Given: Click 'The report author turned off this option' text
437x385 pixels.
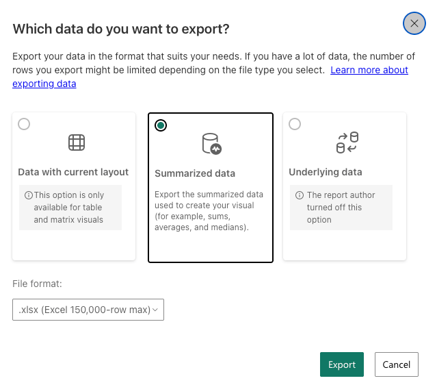Looking at the screenshot, I should (341, 208).
